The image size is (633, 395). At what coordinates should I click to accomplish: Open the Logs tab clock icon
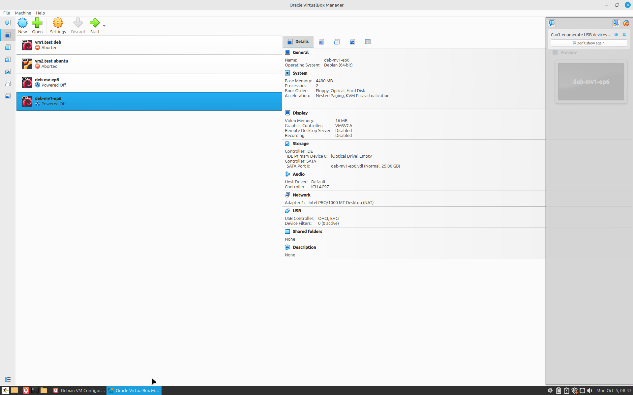(x=337, y=42)
